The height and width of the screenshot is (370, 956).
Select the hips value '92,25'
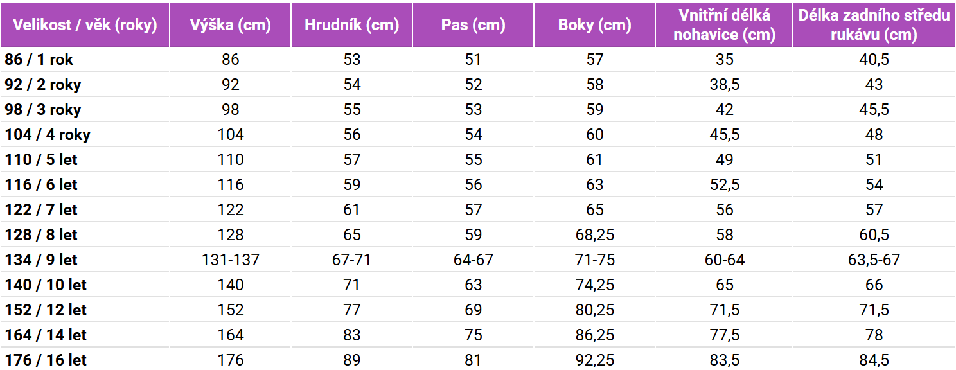pos(595,360)
